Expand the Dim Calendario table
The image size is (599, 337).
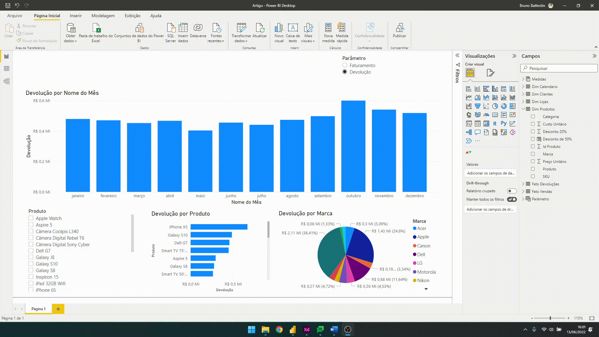coord(523,86)
